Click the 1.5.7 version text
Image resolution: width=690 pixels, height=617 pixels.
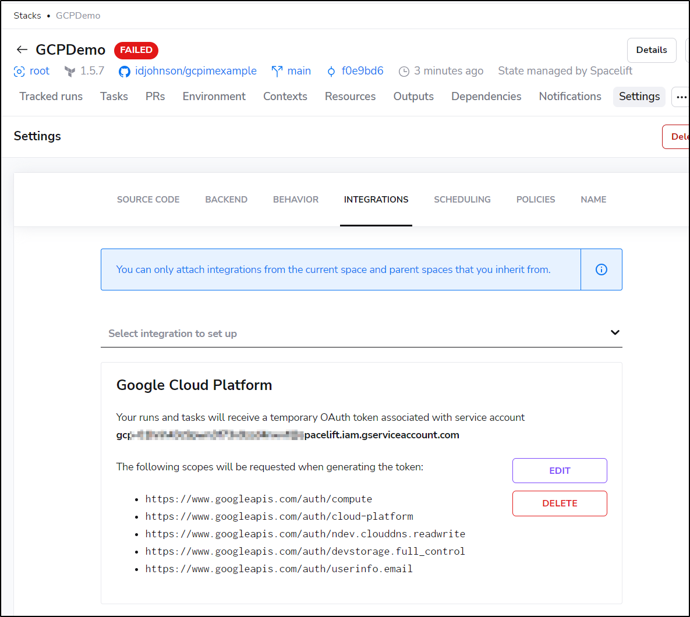coord(92,71)
